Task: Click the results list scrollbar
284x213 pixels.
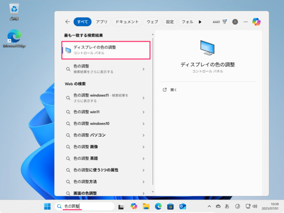Action: (153, 111)
